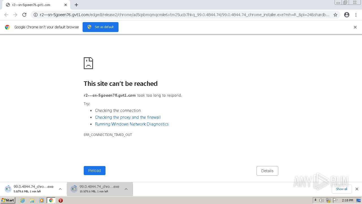Image resolution: width=362 pixels, height=204 pixels.
Task: Open Running Windows Network Diagnostics link
Action: click(132, 124)
